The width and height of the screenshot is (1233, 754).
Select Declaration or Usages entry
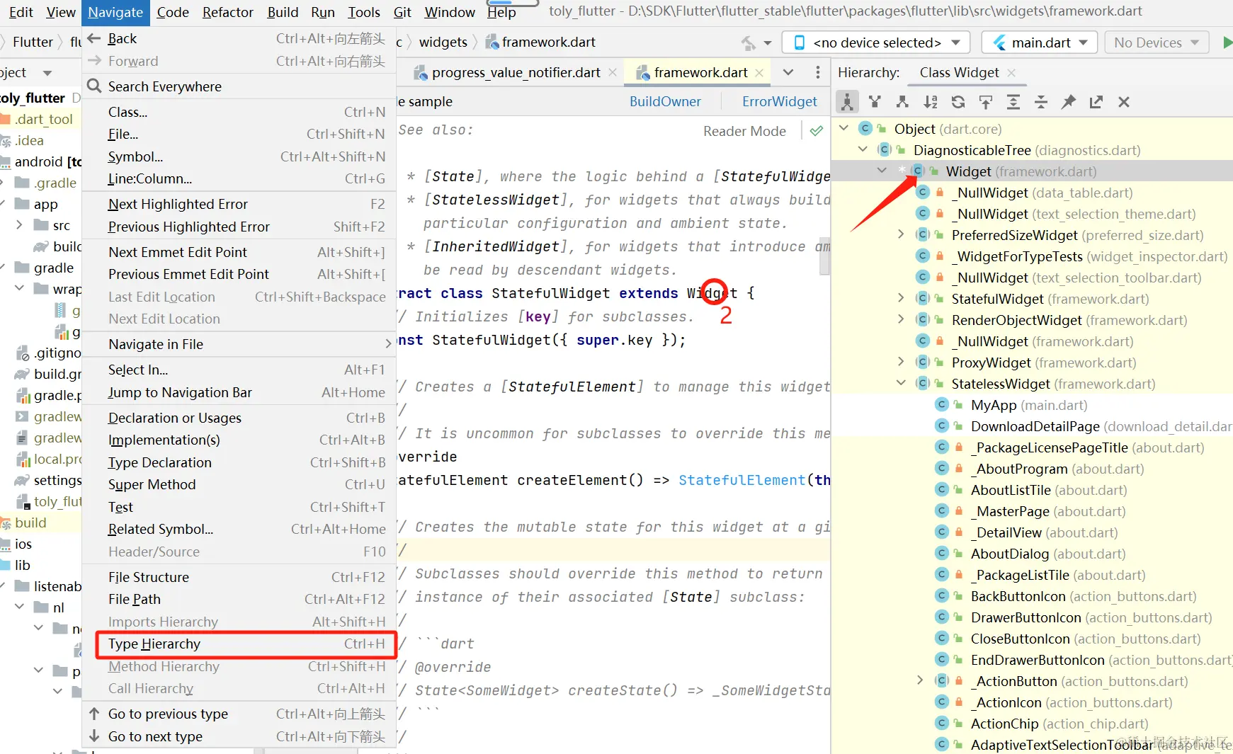coord(239,418)
